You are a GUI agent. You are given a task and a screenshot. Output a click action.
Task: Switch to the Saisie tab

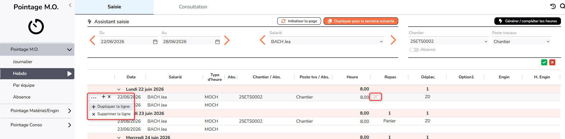[x=114, y=7]
